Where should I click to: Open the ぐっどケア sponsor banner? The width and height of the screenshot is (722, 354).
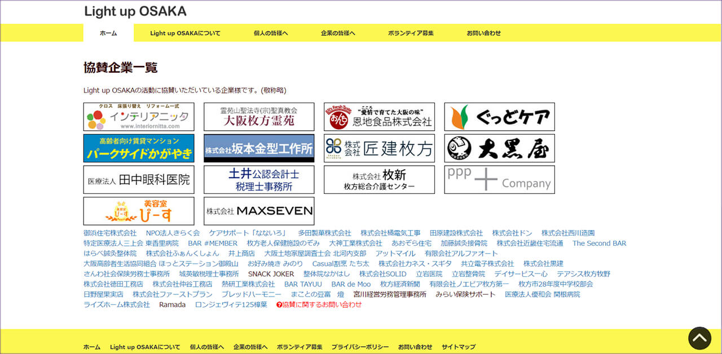[500, 117]
